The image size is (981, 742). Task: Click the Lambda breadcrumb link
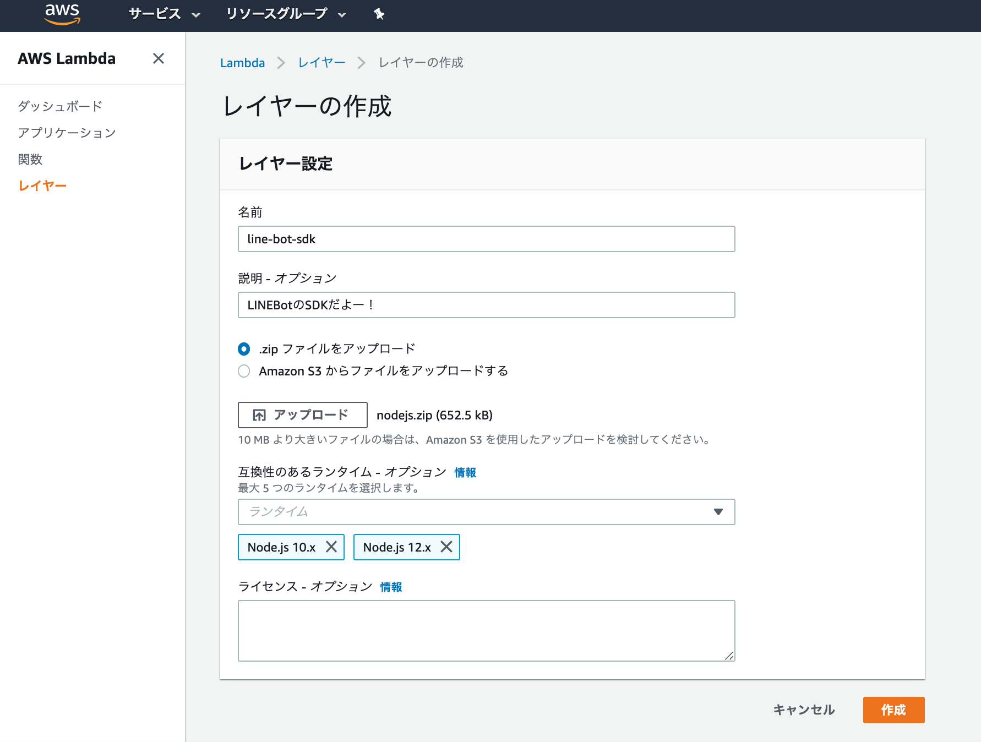[242, 62]
